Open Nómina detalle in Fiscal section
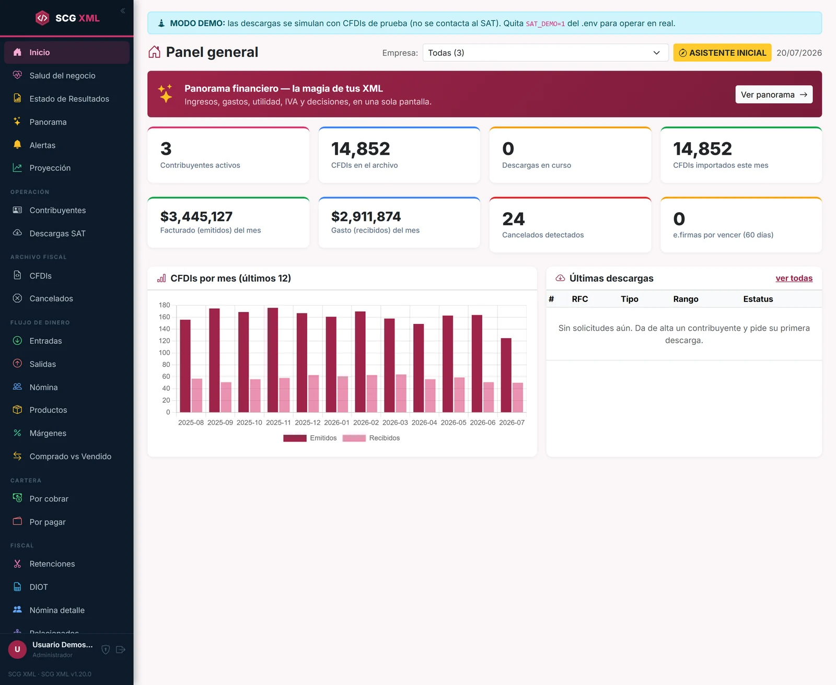The width and height of the screenshot is (836, 685). point(67,610)
